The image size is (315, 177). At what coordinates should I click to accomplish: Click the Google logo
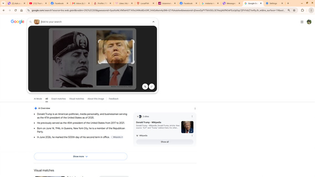17,22
